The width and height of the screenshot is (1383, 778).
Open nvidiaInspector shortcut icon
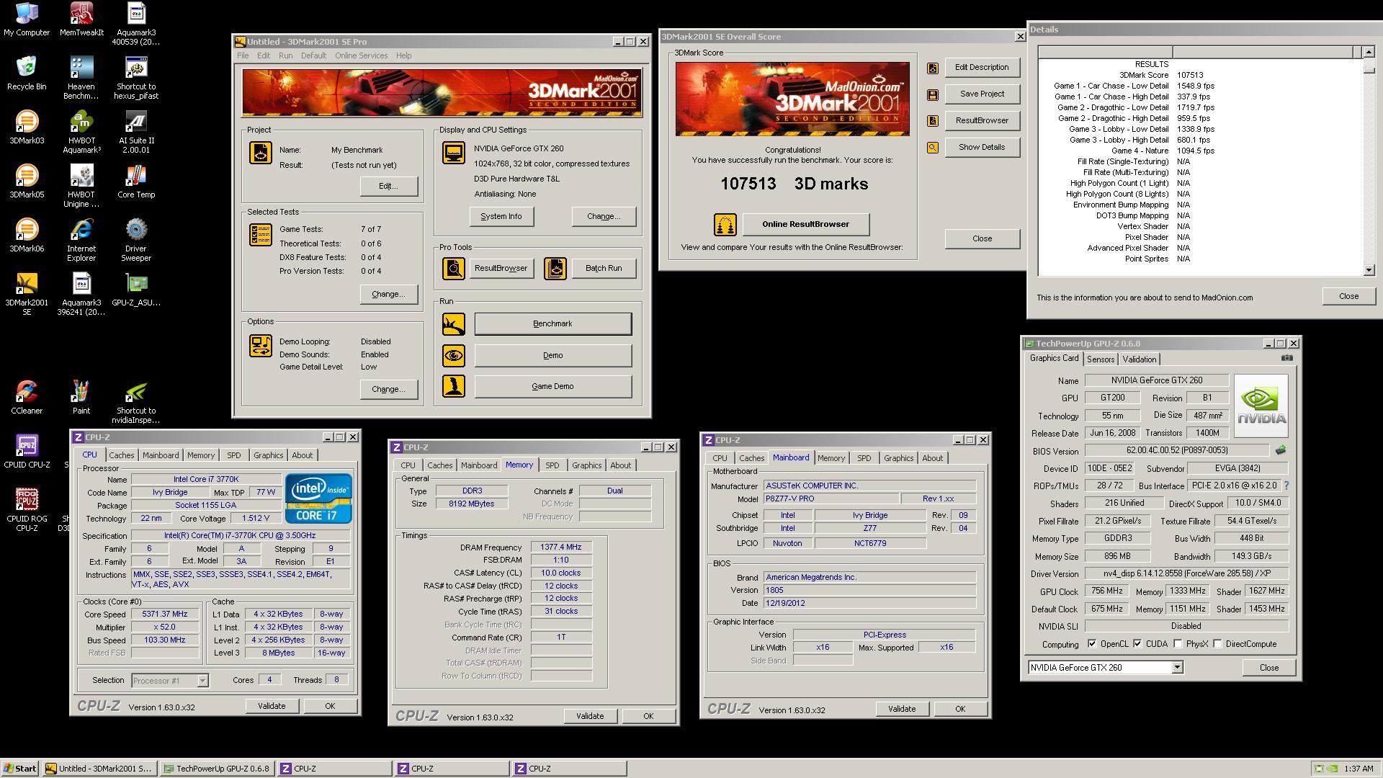coord(136,401)
